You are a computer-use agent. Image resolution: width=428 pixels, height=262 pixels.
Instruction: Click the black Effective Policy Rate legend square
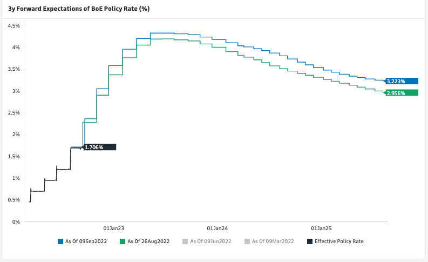310,241
